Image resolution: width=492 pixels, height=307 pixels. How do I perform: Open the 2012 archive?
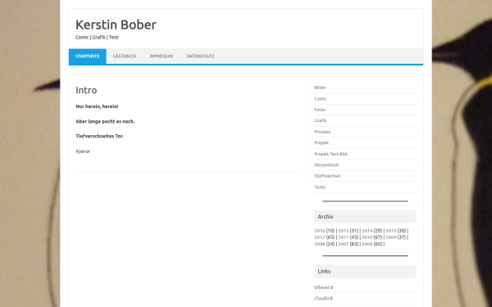click(320, 237)
